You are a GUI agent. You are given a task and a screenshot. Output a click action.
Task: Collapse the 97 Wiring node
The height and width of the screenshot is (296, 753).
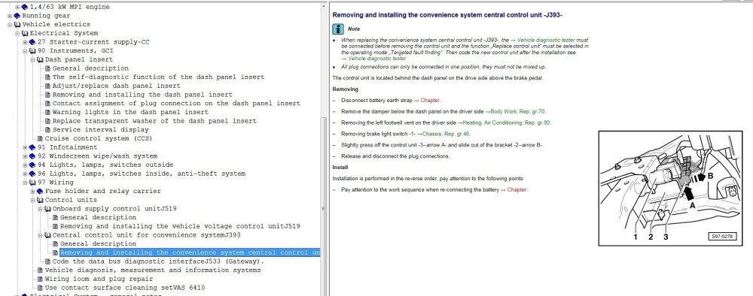click(x=26, y=183)
